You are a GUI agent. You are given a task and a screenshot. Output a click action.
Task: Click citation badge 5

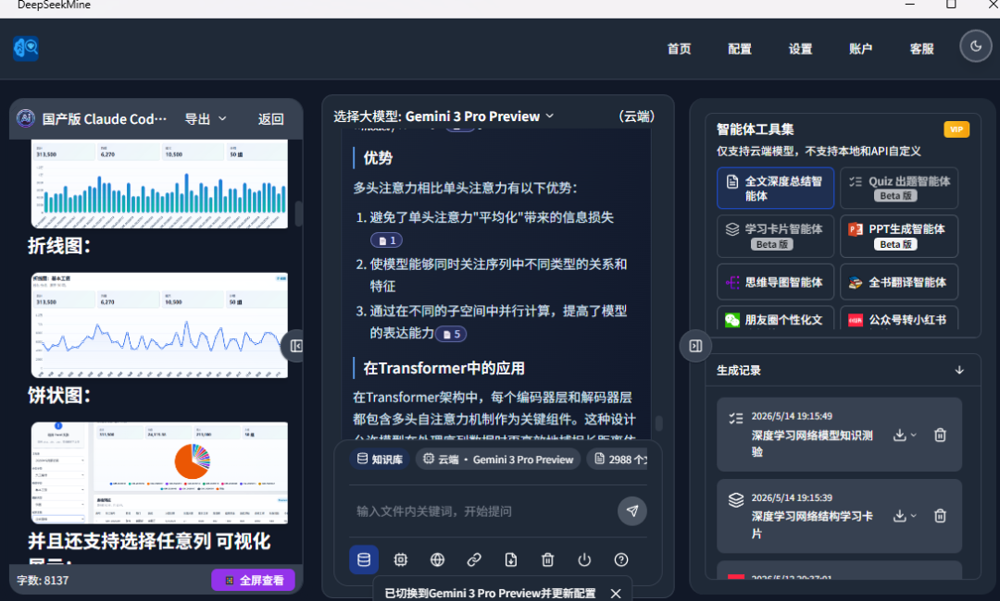pyautogui.click(x=451, y=334)
